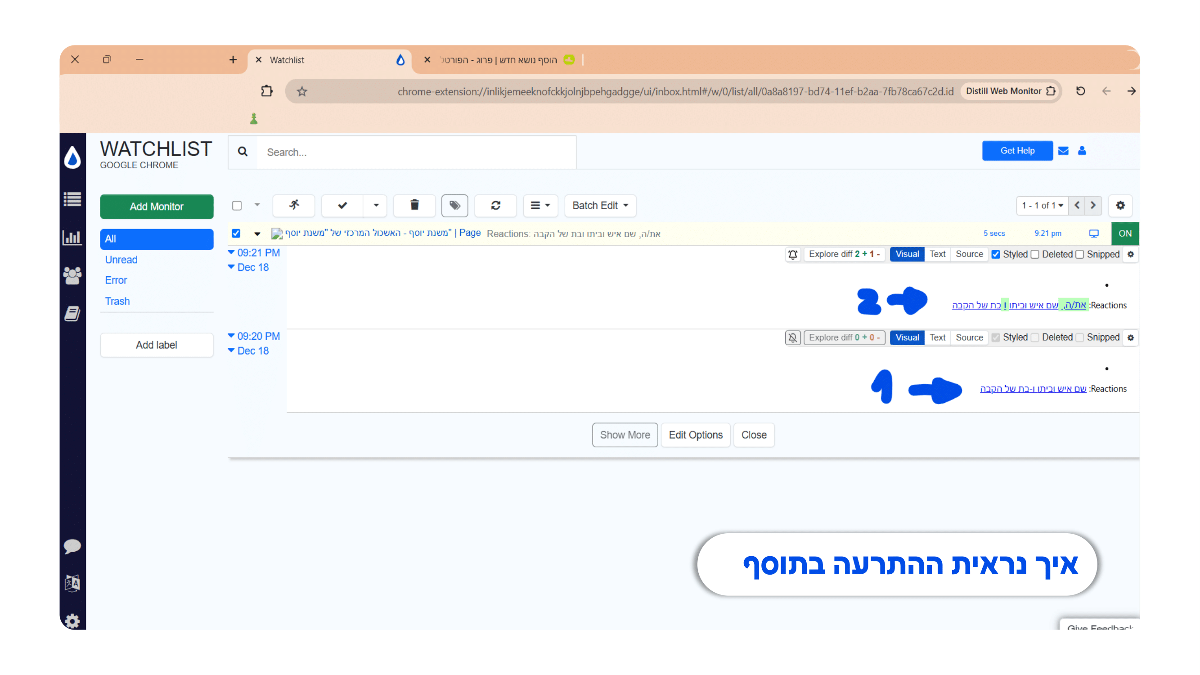This screenshot has width=1200, height=675.
Task: Refresh monitors with the refresh icon
Action: coord(495,206)
